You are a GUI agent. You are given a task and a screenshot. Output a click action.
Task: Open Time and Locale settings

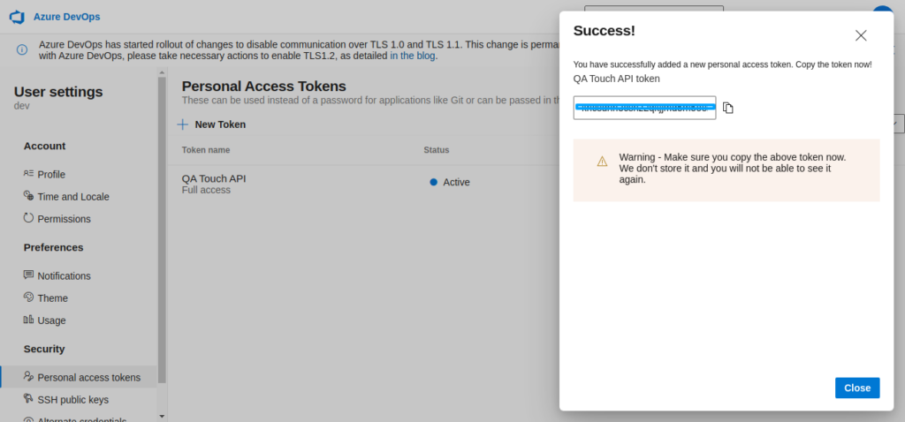[x=72, y=196]
